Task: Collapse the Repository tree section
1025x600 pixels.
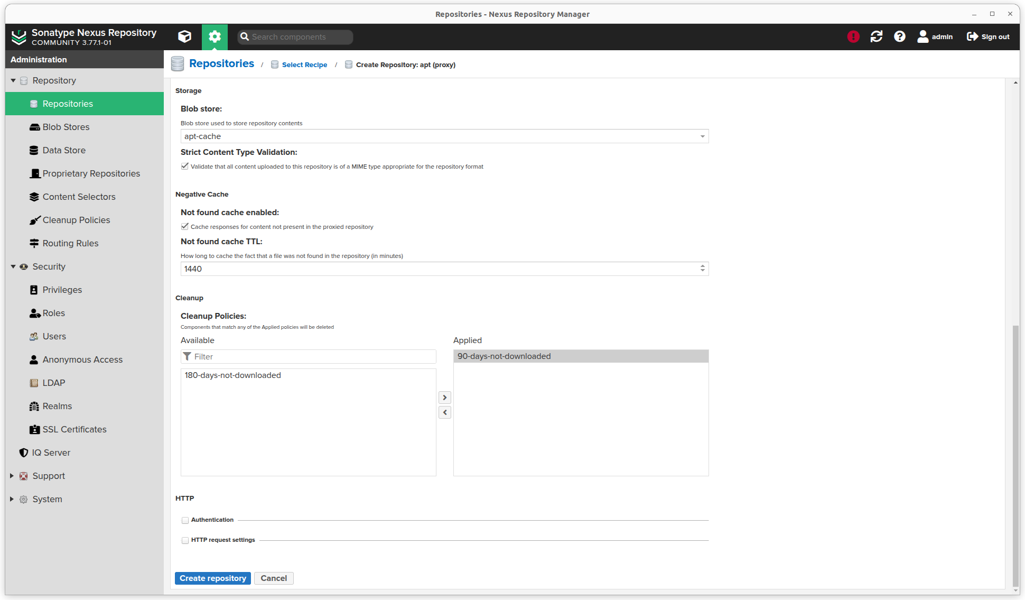Action: (x=13, y=80)
